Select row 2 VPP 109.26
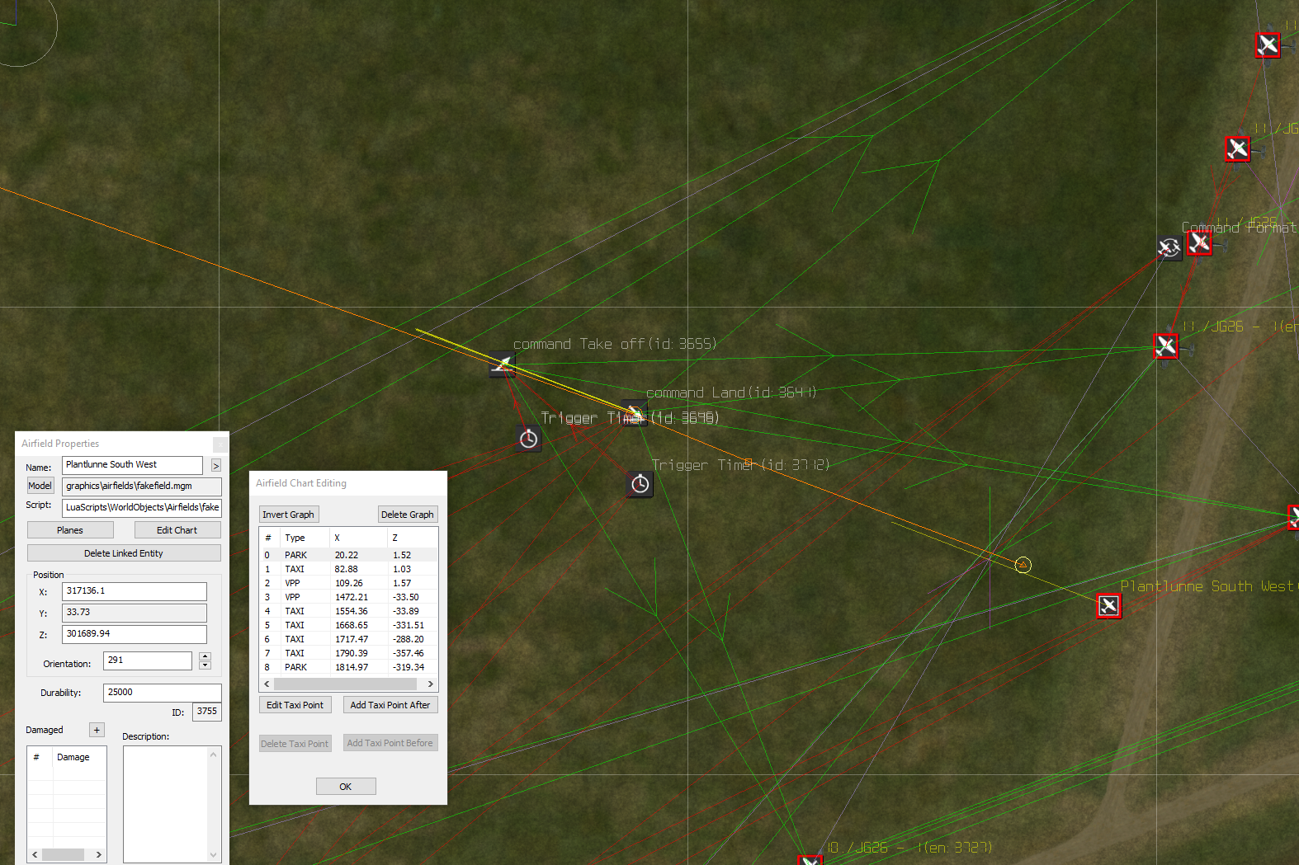1299x865 pixels. pyautogui.click(x=348, y=583)
